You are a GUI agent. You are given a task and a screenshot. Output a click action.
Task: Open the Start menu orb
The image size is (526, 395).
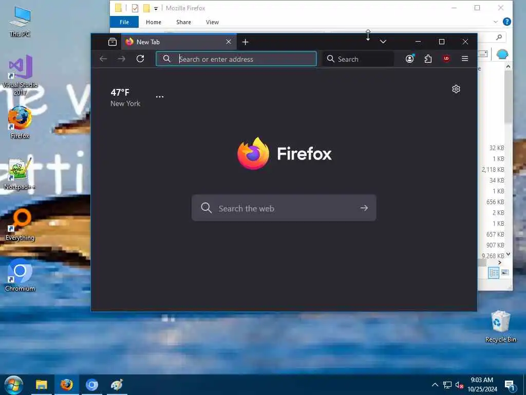[x=13, y=385]
